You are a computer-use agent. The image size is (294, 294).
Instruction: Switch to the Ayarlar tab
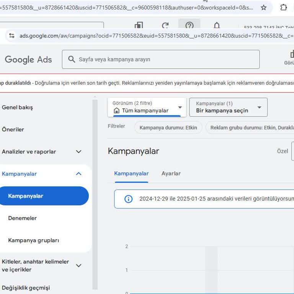(171, 173)
